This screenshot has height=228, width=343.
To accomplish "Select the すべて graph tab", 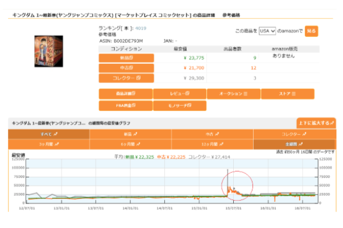I will coord(48,134).
